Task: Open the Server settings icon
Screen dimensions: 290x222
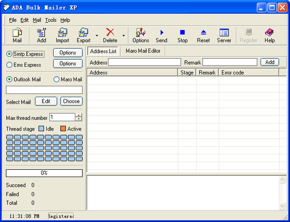Action: 224,35
